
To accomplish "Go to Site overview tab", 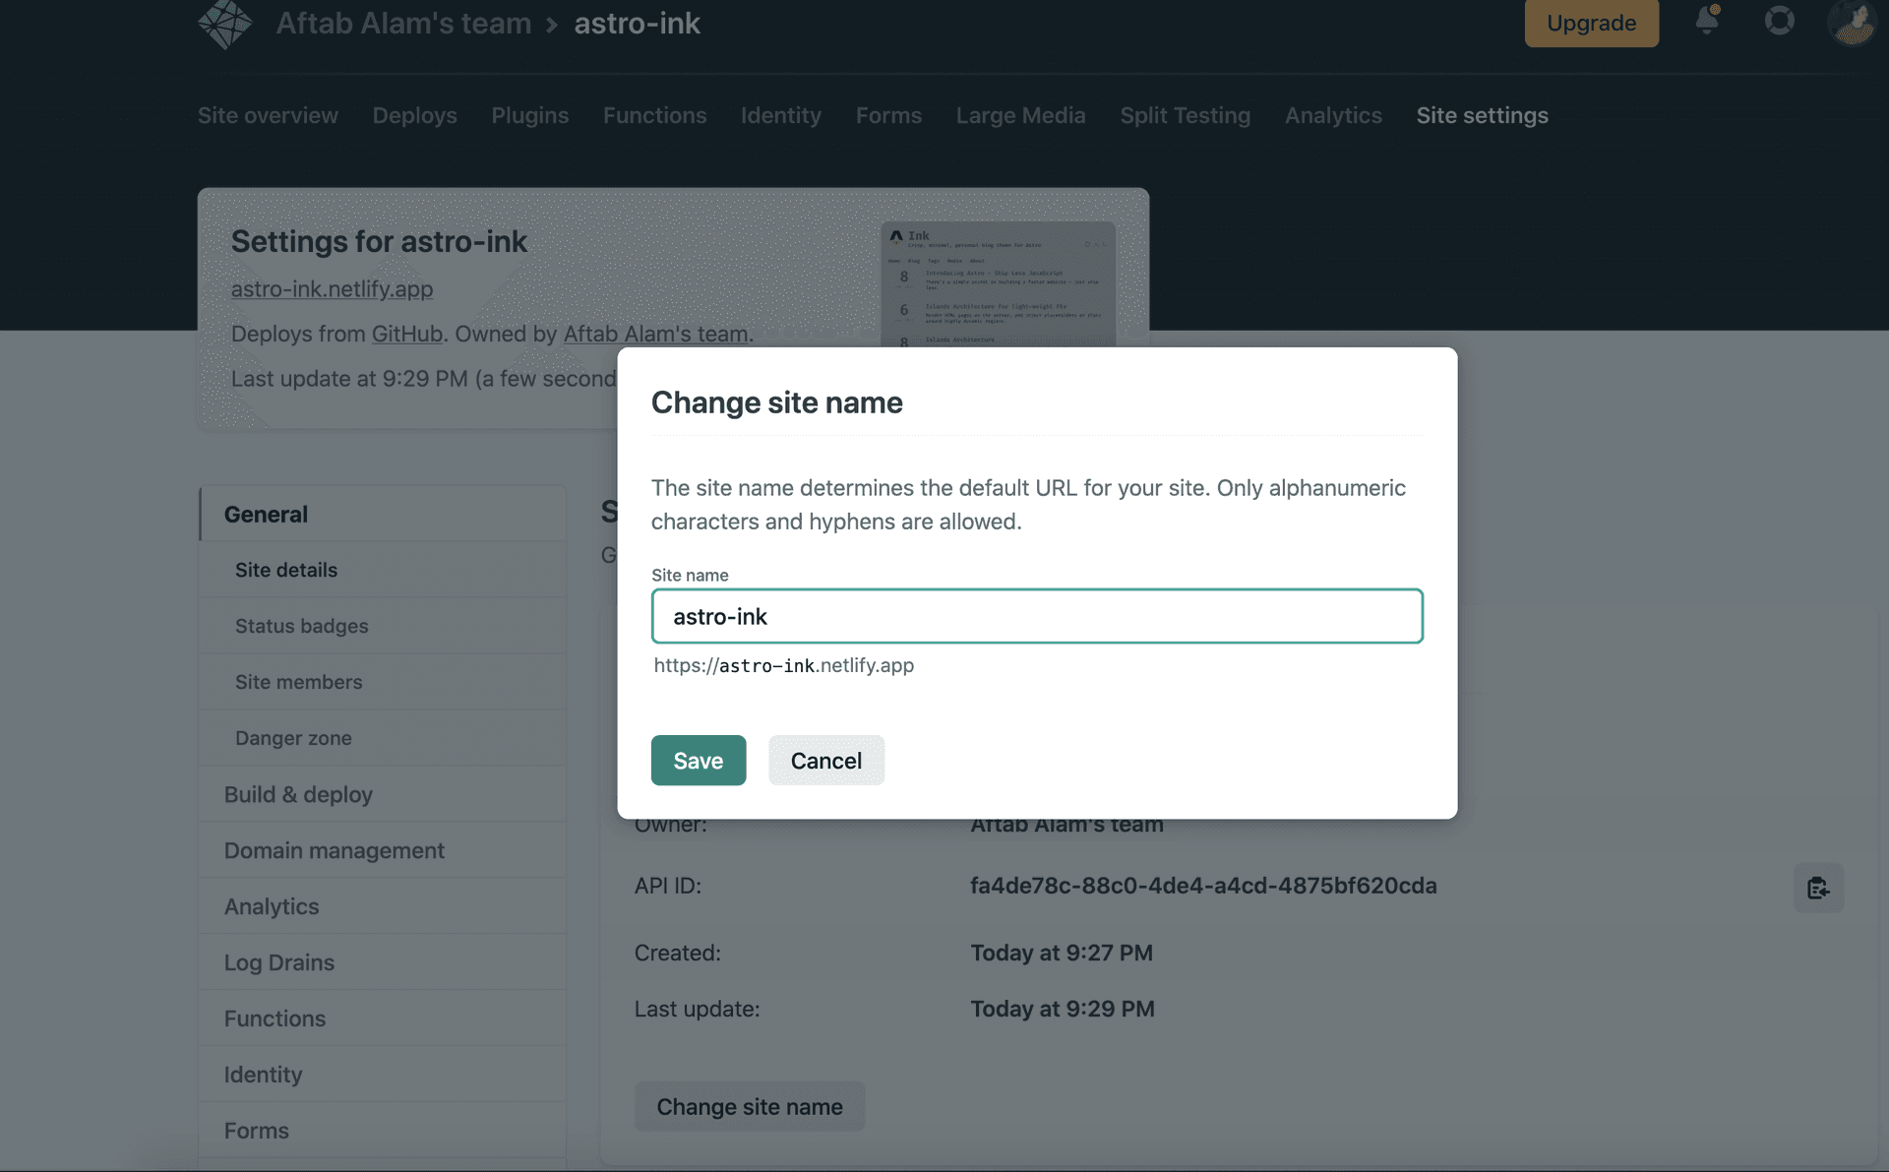I will point(268,115).
